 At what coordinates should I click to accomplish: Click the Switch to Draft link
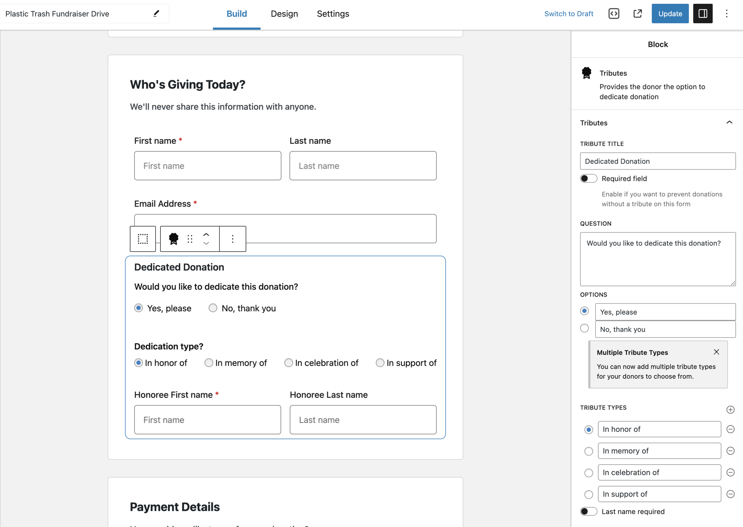[569, 14]
